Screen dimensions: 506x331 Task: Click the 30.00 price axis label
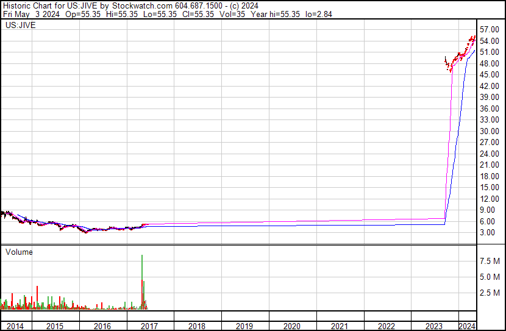(x=490, y=131)
